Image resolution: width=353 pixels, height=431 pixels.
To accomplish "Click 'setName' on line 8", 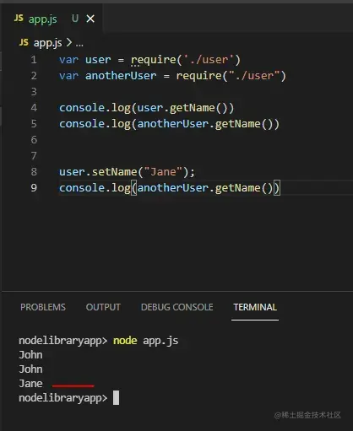I will (115, 172).
